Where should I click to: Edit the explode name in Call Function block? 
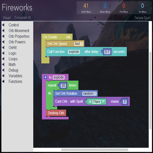(x=74, y=52)
